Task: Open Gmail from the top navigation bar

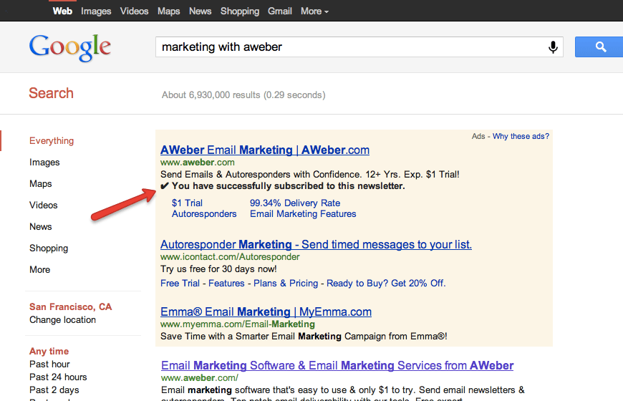Action: (279, 11)
